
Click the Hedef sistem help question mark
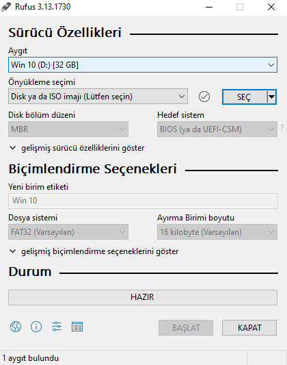(x=282, y=127)
